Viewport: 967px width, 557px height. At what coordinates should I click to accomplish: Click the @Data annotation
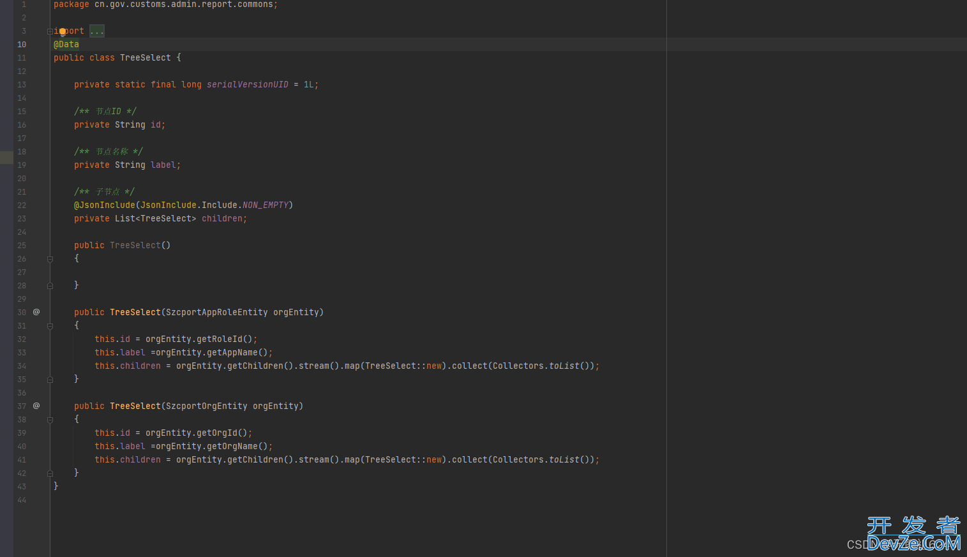pyautogui.click(x=66, y=45)
